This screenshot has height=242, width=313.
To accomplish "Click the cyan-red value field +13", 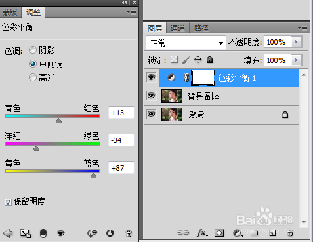I will (121, 113).
